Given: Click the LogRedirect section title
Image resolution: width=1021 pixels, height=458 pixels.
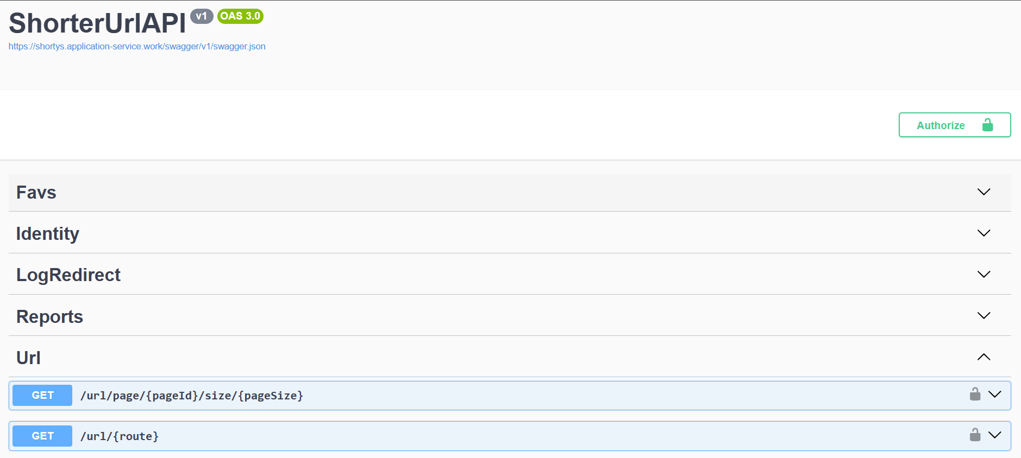Looking at the screenshot, I should [x=68, y=275].
